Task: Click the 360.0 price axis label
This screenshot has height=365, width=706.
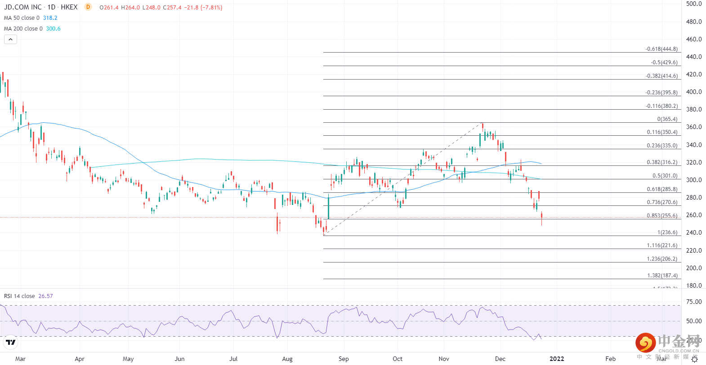Action: 694,127
